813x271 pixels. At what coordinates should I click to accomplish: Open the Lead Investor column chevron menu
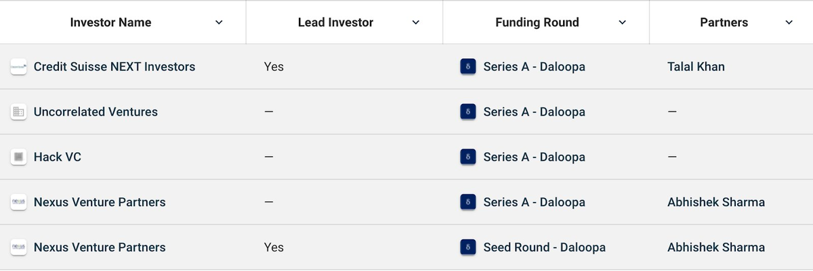pyautogui.click(x=416, y=23)
